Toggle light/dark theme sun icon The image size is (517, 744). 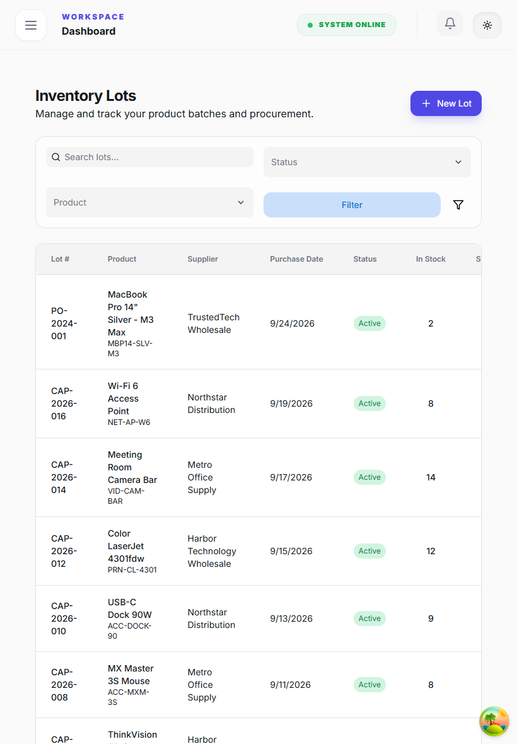[487, 25]
